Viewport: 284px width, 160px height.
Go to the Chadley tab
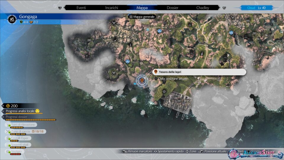pyautogui.click(x=203, y=8)
